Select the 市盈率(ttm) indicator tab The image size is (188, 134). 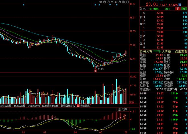coord(34,106)
